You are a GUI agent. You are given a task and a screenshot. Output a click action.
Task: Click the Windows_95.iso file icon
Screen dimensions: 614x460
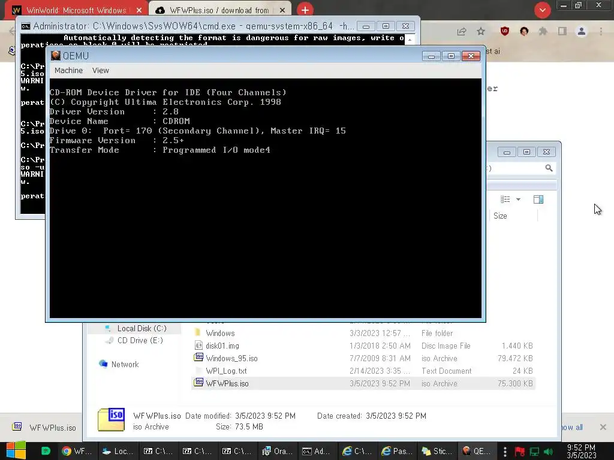(198, 358)
